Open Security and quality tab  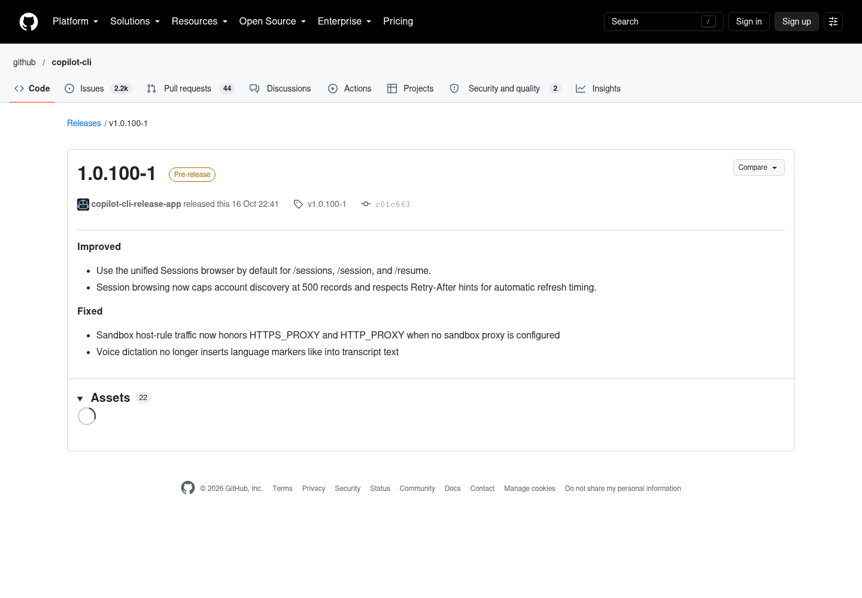[x=505, y=89]
